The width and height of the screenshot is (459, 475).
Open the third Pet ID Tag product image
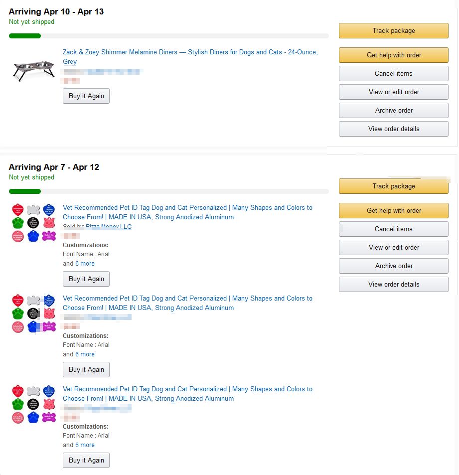33,404
